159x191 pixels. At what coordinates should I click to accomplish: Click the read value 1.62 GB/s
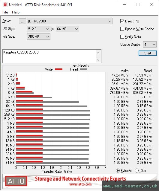pyautogui.click(x=144, y=97)
